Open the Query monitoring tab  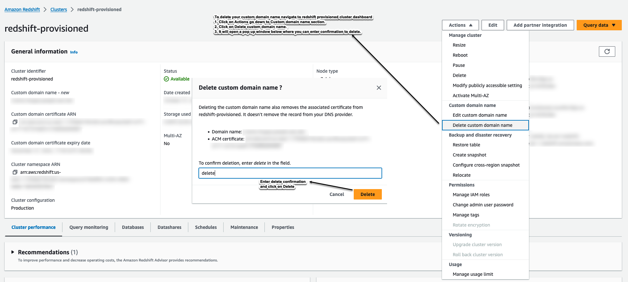[89, 227]
